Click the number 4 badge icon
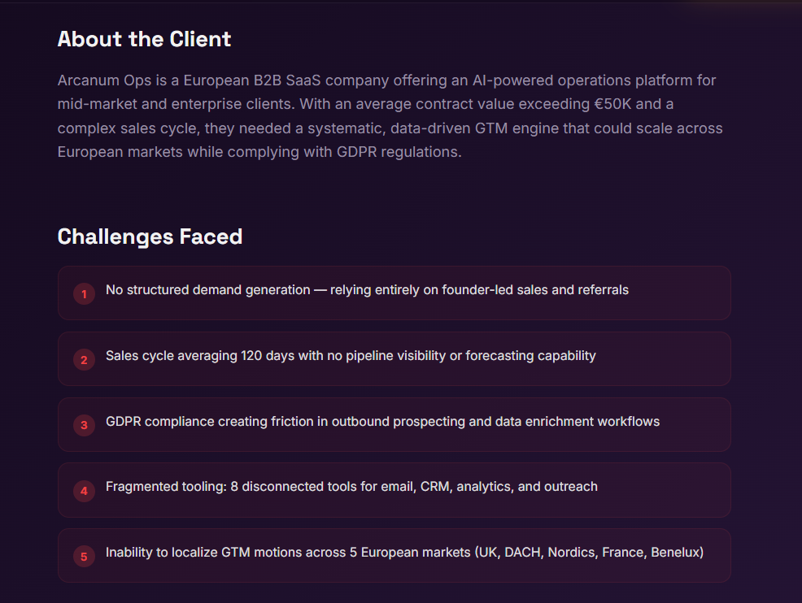 coord(84,491)
